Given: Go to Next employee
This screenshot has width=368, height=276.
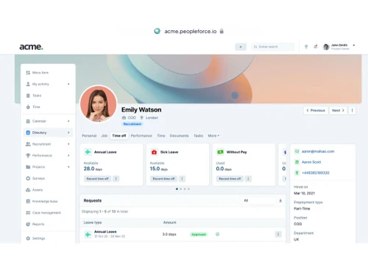Looking at the screenshot, I should coord(338,110).
